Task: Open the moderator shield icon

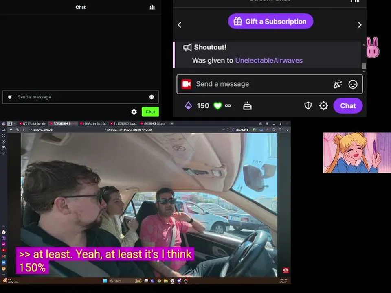Action: tap(308, 106)
